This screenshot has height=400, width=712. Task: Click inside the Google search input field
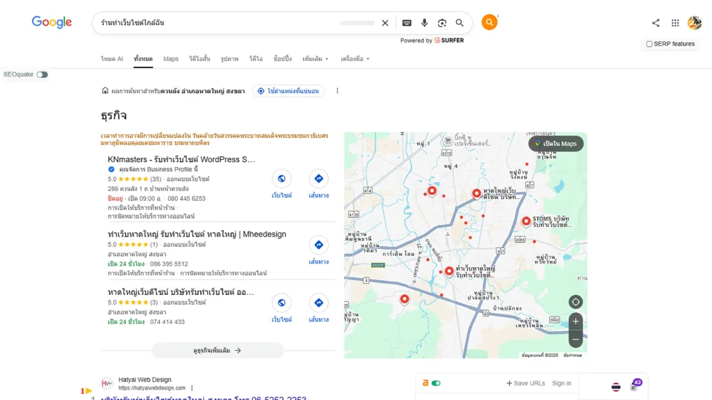[x=218, y=23]
